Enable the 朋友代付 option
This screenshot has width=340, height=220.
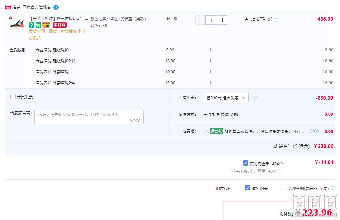(x=211, y=188)
